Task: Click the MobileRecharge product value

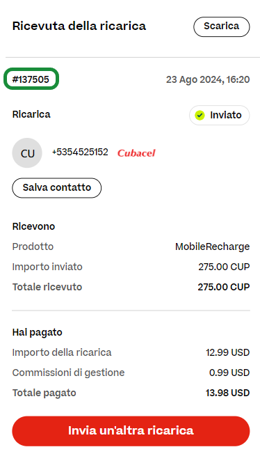Action: pos(212,246)
